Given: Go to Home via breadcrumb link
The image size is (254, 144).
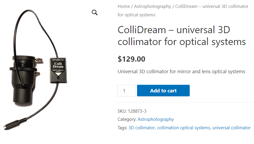Looking at the screenshot, I should pyautogui.click(x=124, y=6).
